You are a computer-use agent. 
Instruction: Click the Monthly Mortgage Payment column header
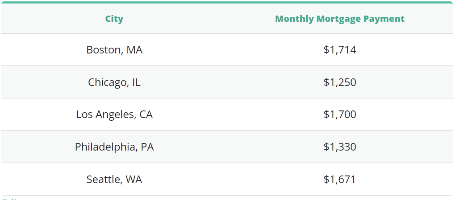[339, 19]
